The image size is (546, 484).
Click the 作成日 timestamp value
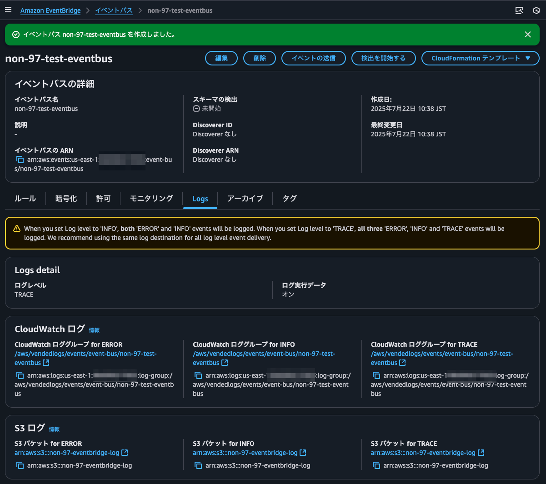[x=408, y=109]
